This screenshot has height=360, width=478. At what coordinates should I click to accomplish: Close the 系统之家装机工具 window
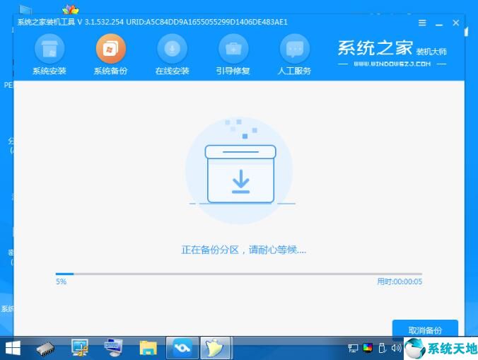[456, 23]
